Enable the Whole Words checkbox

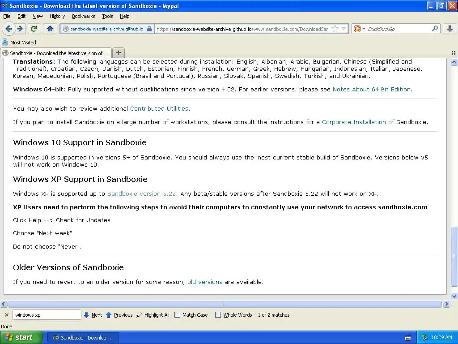pyautogui.click(x=218, y=315)
